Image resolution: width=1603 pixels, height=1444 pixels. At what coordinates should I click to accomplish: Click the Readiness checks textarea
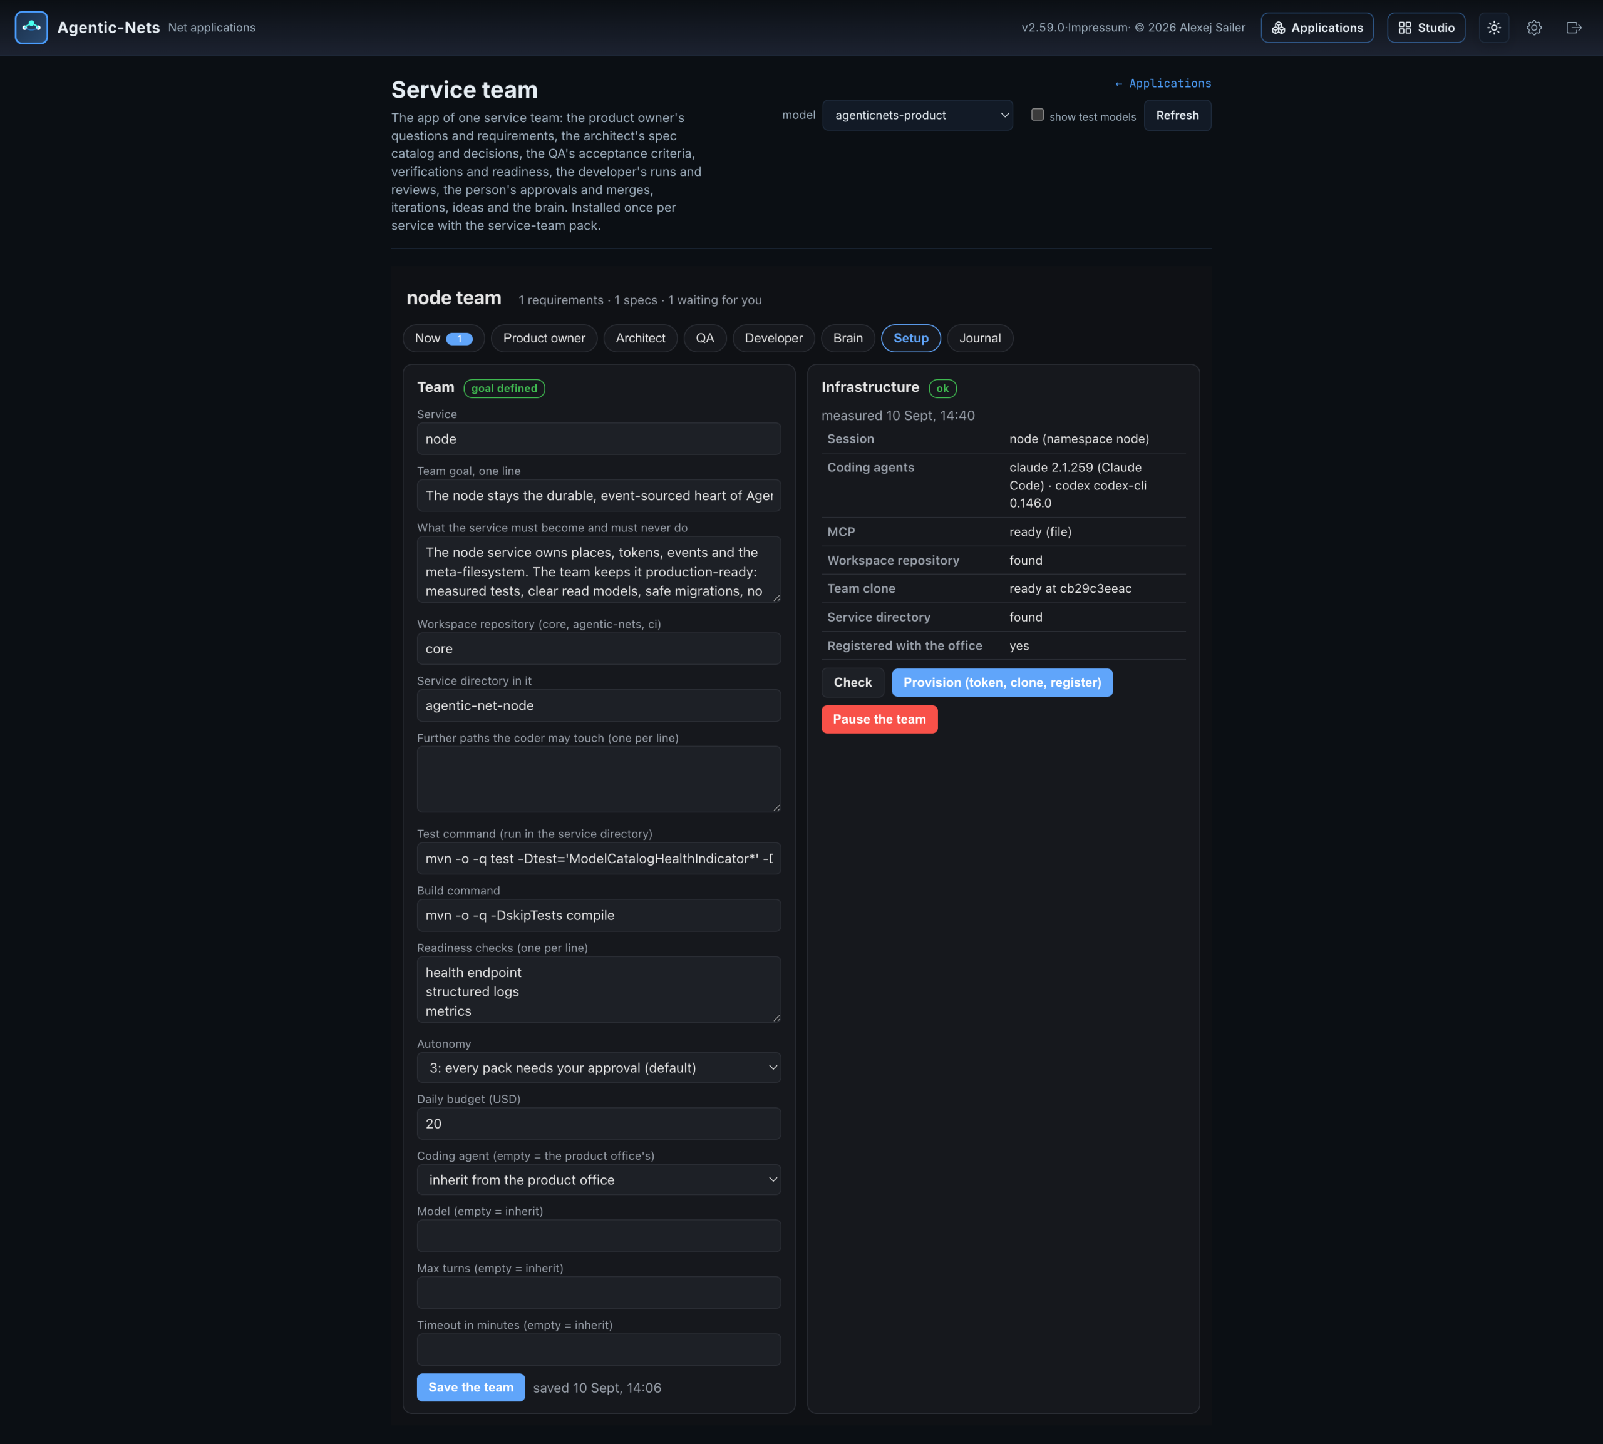pos(599,990)
